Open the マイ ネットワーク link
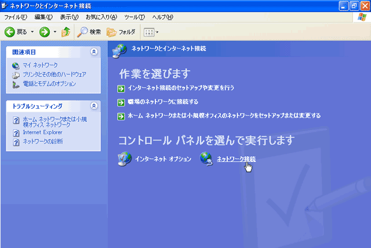Screen dimensions: 371x248 coord(40,65)
